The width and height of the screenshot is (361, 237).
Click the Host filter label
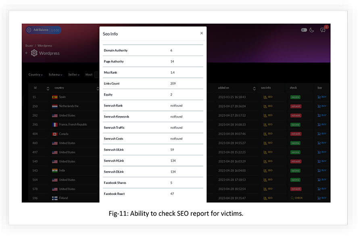coord(89,75)
